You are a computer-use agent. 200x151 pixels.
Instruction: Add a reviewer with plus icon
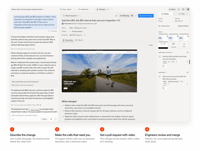pos(85,35)
